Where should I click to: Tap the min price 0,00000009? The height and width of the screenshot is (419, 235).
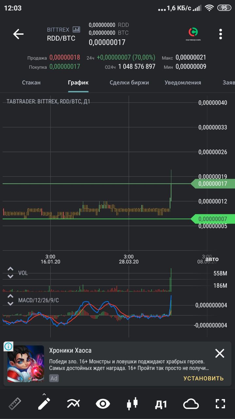tap(191, 66)
